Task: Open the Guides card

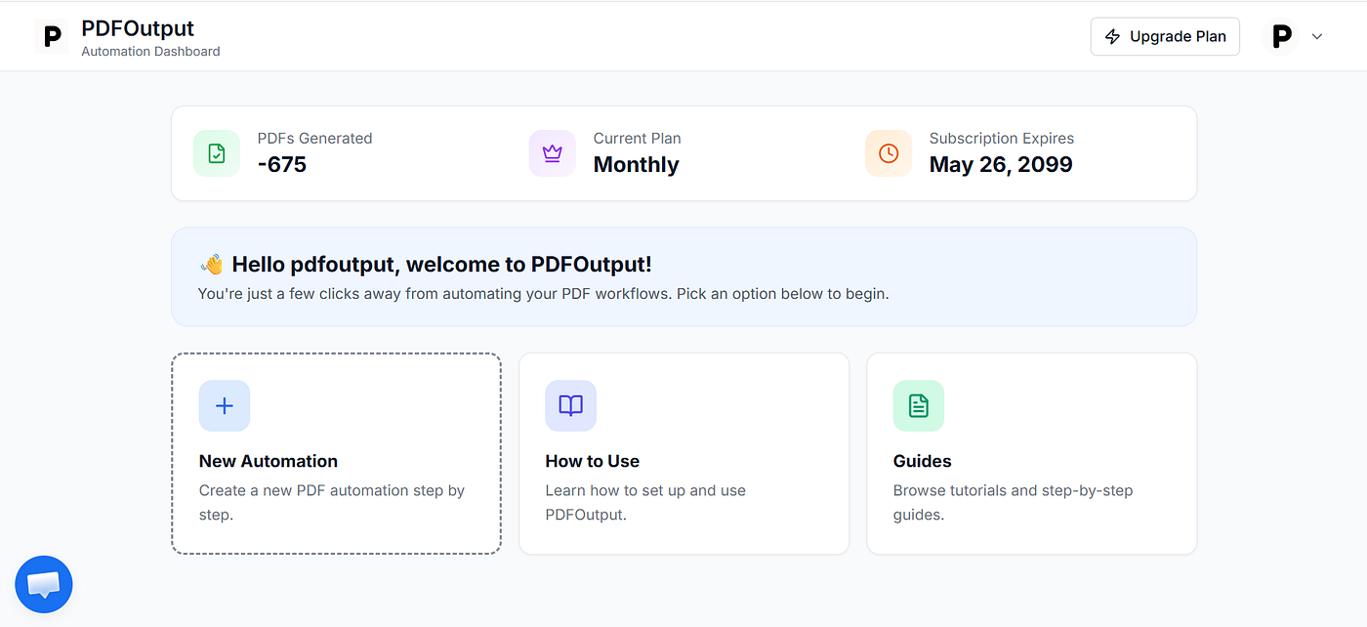Action: [x=1031, y=453]
